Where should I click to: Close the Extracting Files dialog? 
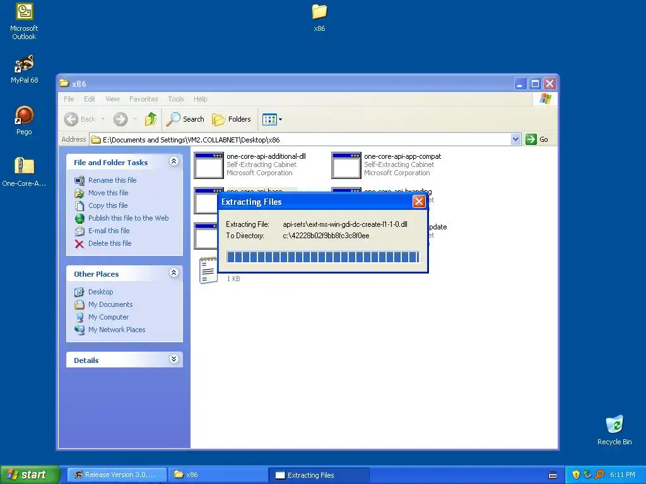[x=419, y=201]
